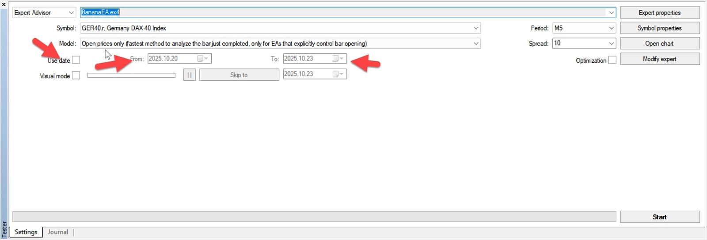This screenshot has width=707, height=240.
Task: Open the To date calendar picker
Action: pyautogui.click(x=338, y=59)
